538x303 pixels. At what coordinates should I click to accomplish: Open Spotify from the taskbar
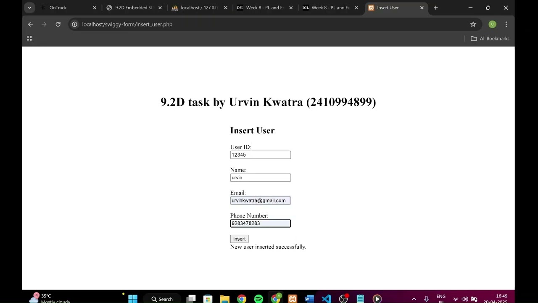click(258, 299)
